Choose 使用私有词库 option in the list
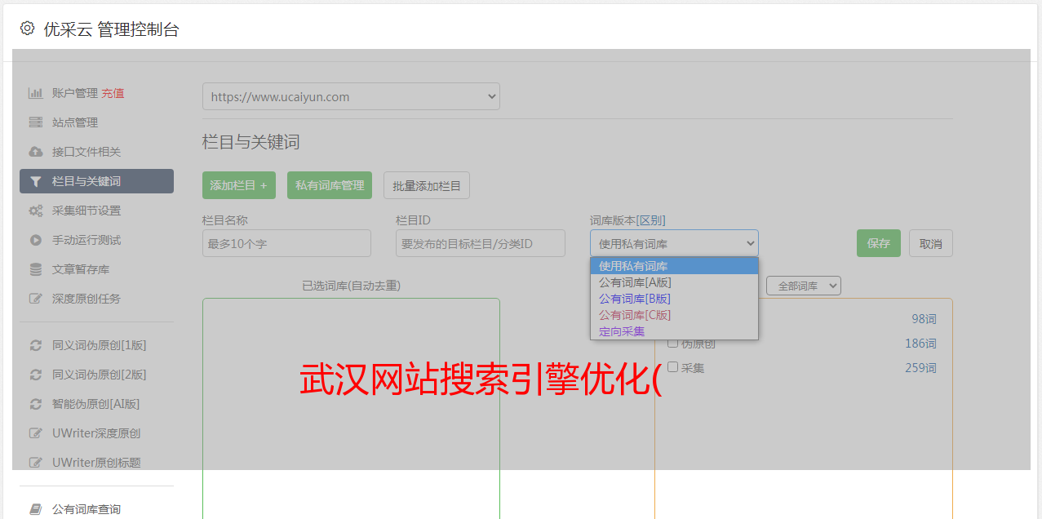 (674, 266)
